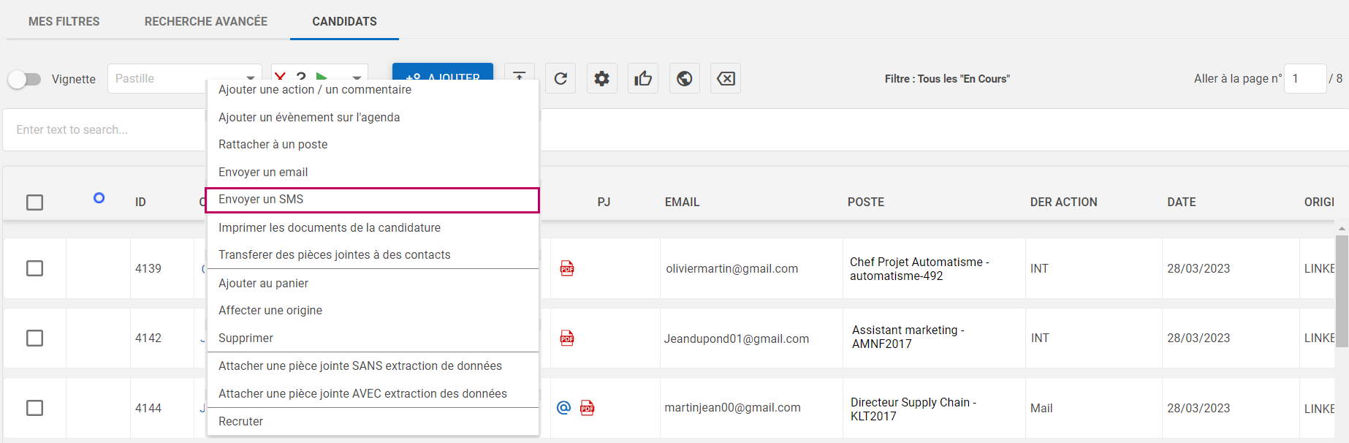
Task: Click the clear filter backspace icon
Action: 726,78
